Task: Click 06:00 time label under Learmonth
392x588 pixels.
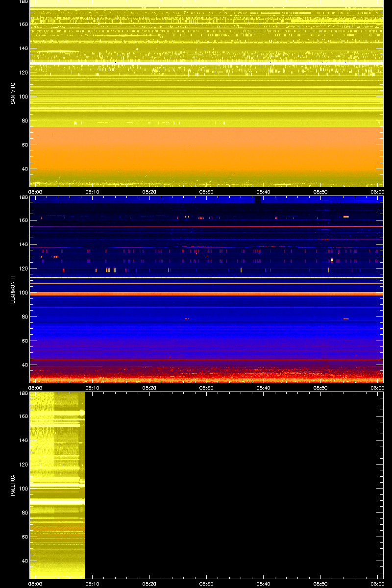Action: (377, 388)
